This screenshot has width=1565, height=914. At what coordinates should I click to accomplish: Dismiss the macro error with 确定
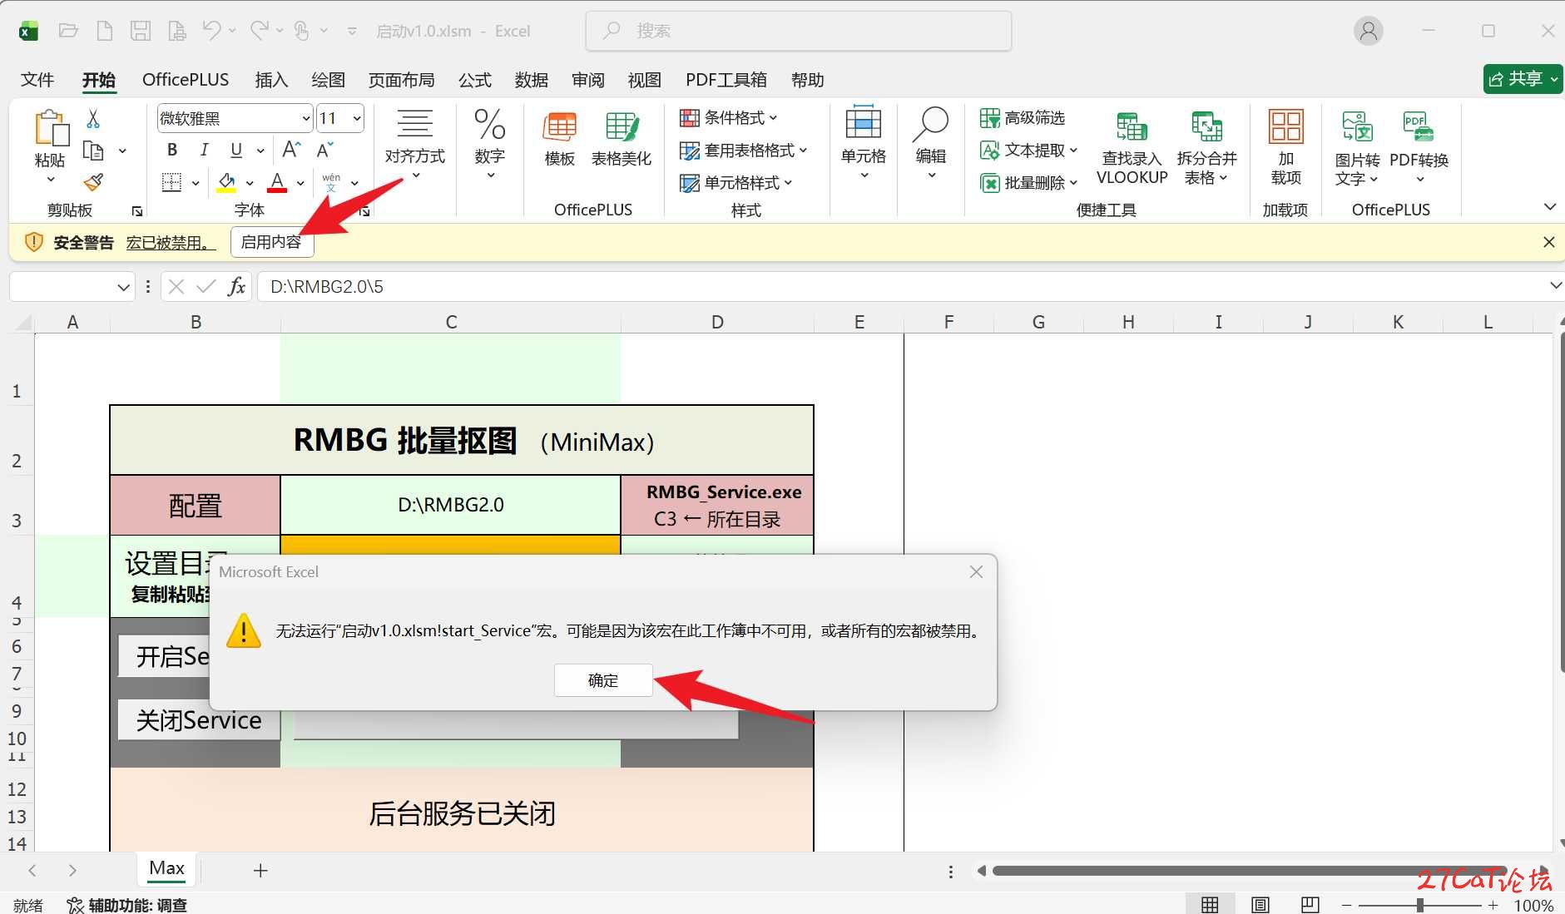click(x=602, y=679)
